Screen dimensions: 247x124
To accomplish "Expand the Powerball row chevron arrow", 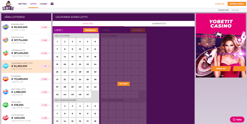I will tap(49, 79).
